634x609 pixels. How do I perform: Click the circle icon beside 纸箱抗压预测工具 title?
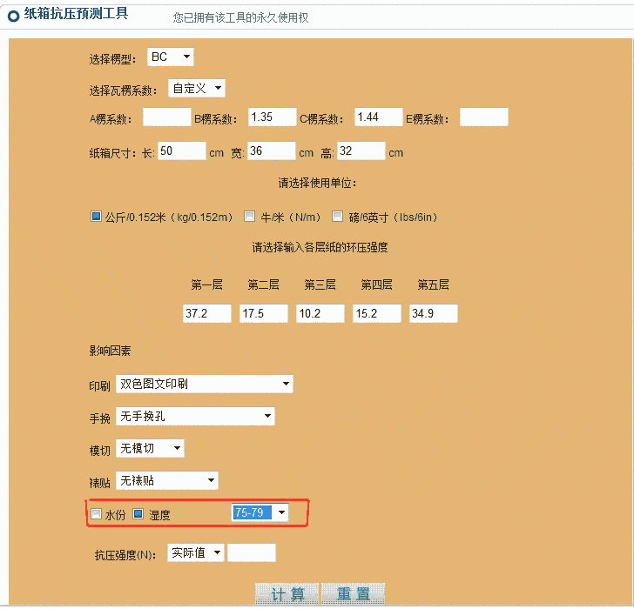(x=13, y=17)
